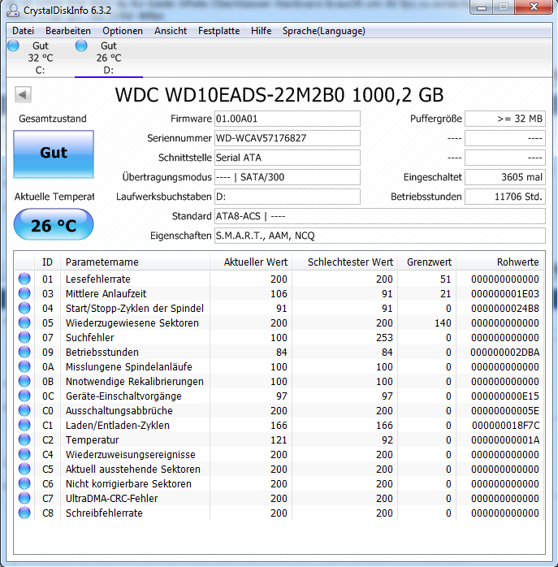Screen dimensions: 558x567
Task: Open the Datei menu
Action: 23,31
